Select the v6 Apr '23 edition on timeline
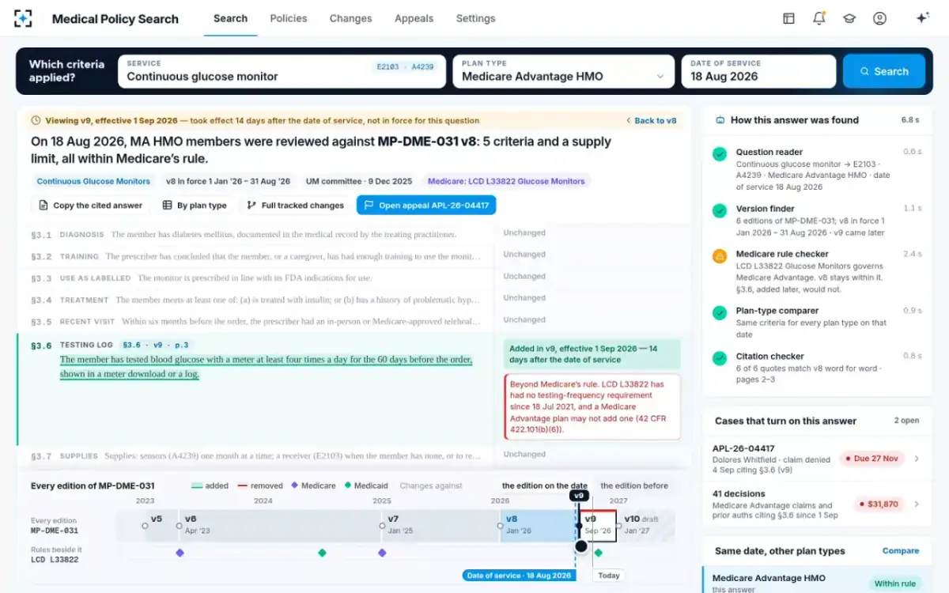Image resolution: width=949 pixels, height=593 pixels. [x=280, y=525]
